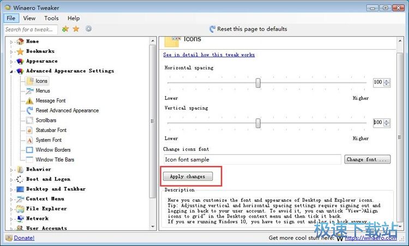409x246 pixels.
Task: Open the View menu
Action: click(x=29, y=18)
